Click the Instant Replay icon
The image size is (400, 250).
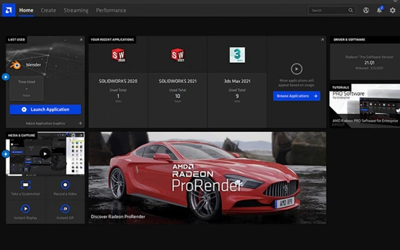[26, 209]
